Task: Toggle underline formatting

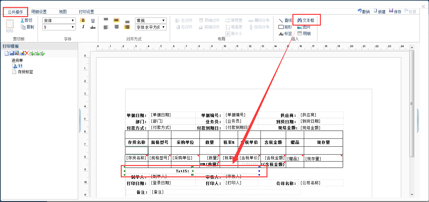Action: point(93,21)
